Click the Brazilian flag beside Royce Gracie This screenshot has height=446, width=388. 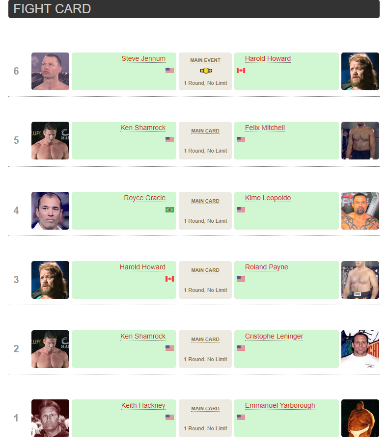pyautogui.click(x=169, y=210)
